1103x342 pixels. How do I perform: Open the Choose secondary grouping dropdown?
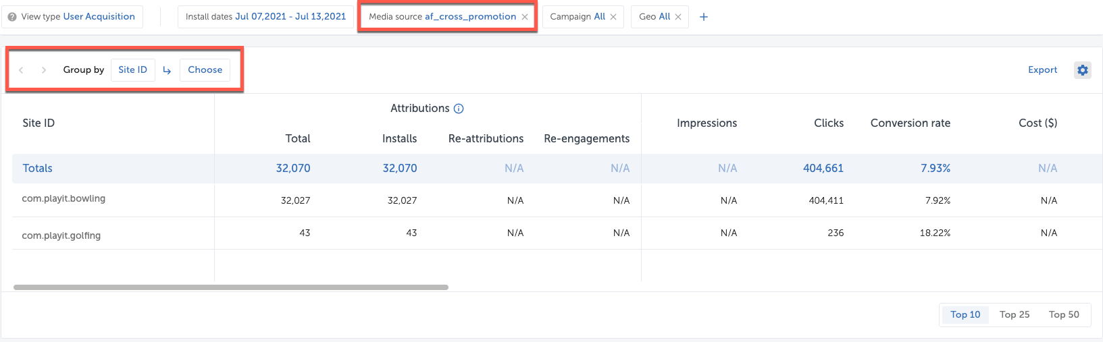click(205, 70)
